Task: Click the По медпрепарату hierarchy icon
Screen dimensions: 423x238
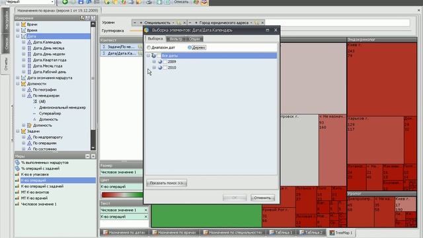Action: pos(29,137)
